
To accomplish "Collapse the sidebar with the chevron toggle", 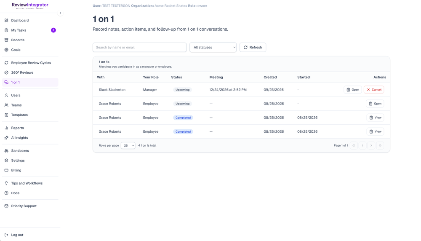I will click(x=60, y=13).
